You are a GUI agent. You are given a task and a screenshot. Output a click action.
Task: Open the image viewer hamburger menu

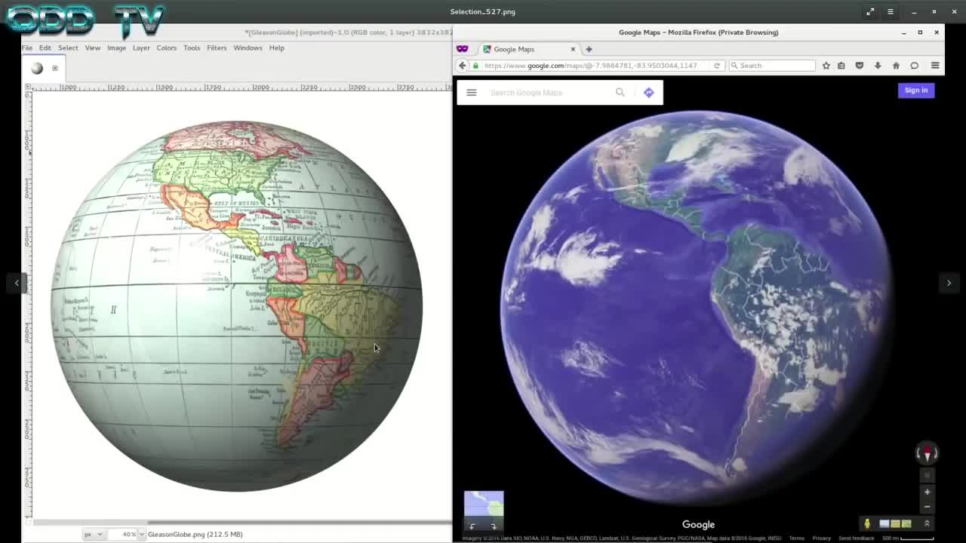[891, 11]
